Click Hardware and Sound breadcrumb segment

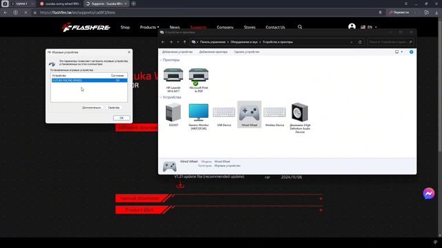(x=244, y=42)
